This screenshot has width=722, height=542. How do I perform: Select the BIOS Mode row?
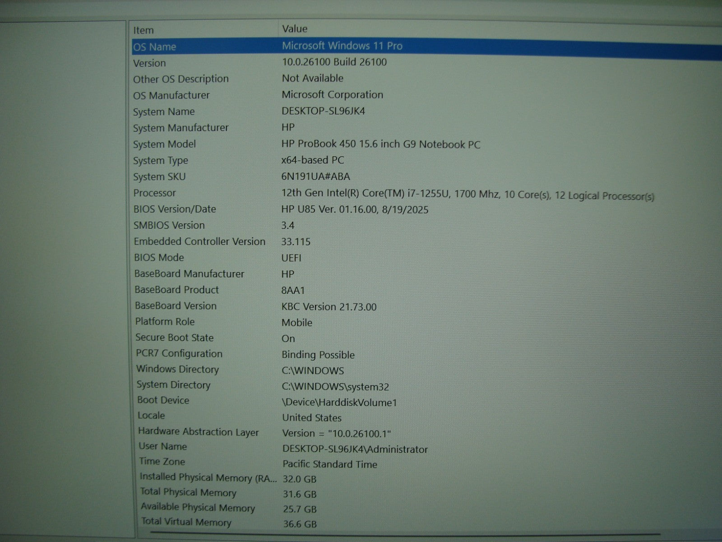click(159, 257)
